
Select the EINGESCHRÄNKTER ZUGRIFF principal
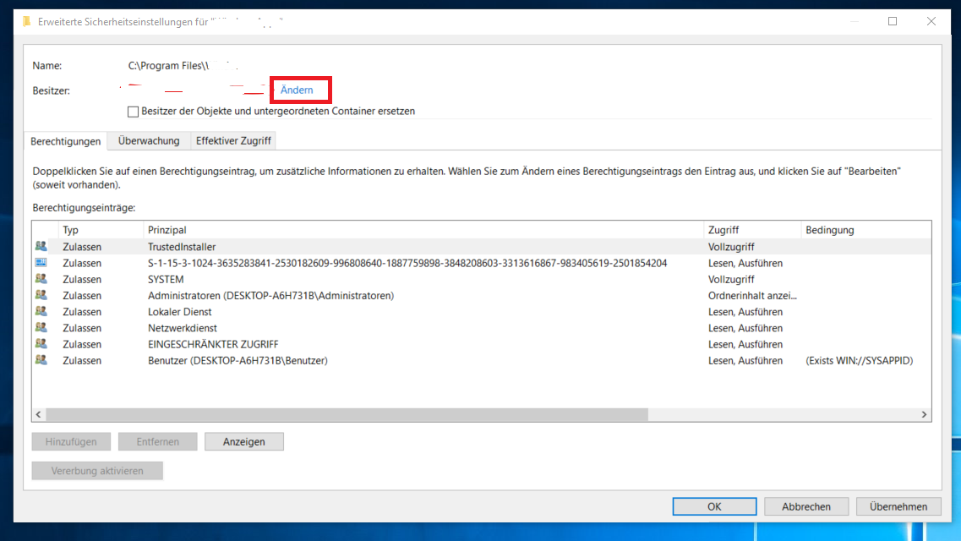coord(213,344)
